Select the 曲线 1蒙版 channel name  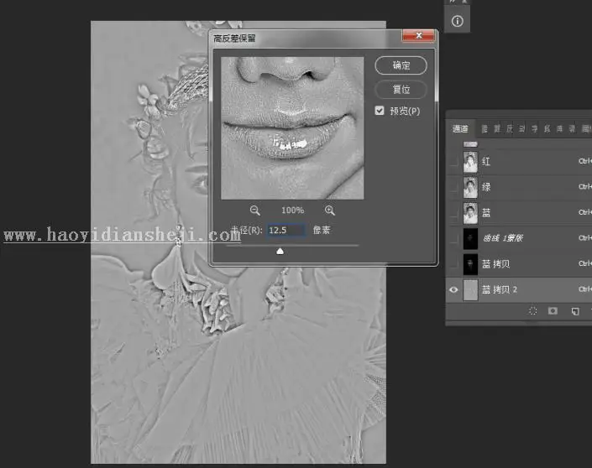click(503, 238)
